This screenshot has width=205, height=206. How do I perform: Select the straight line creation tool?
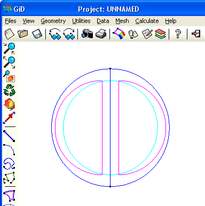pyautogui.click(x=9, y=136)
